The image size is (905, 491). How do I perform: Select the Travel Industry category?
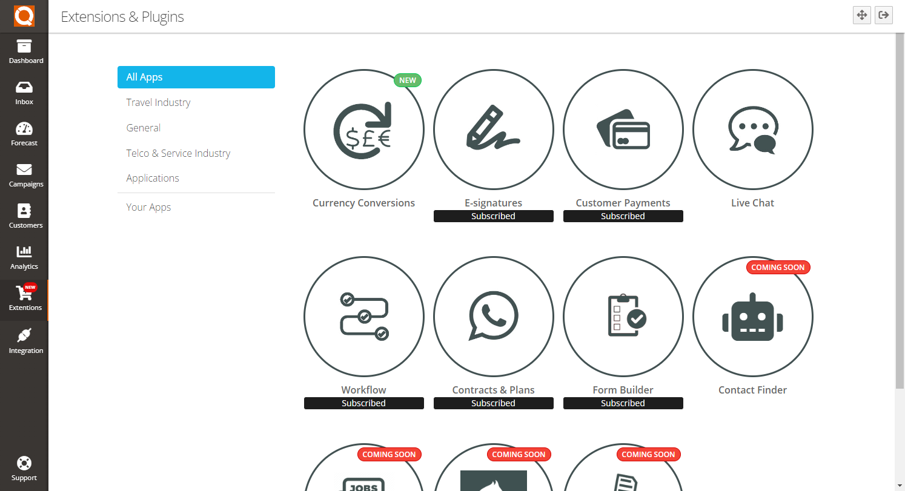158,102
